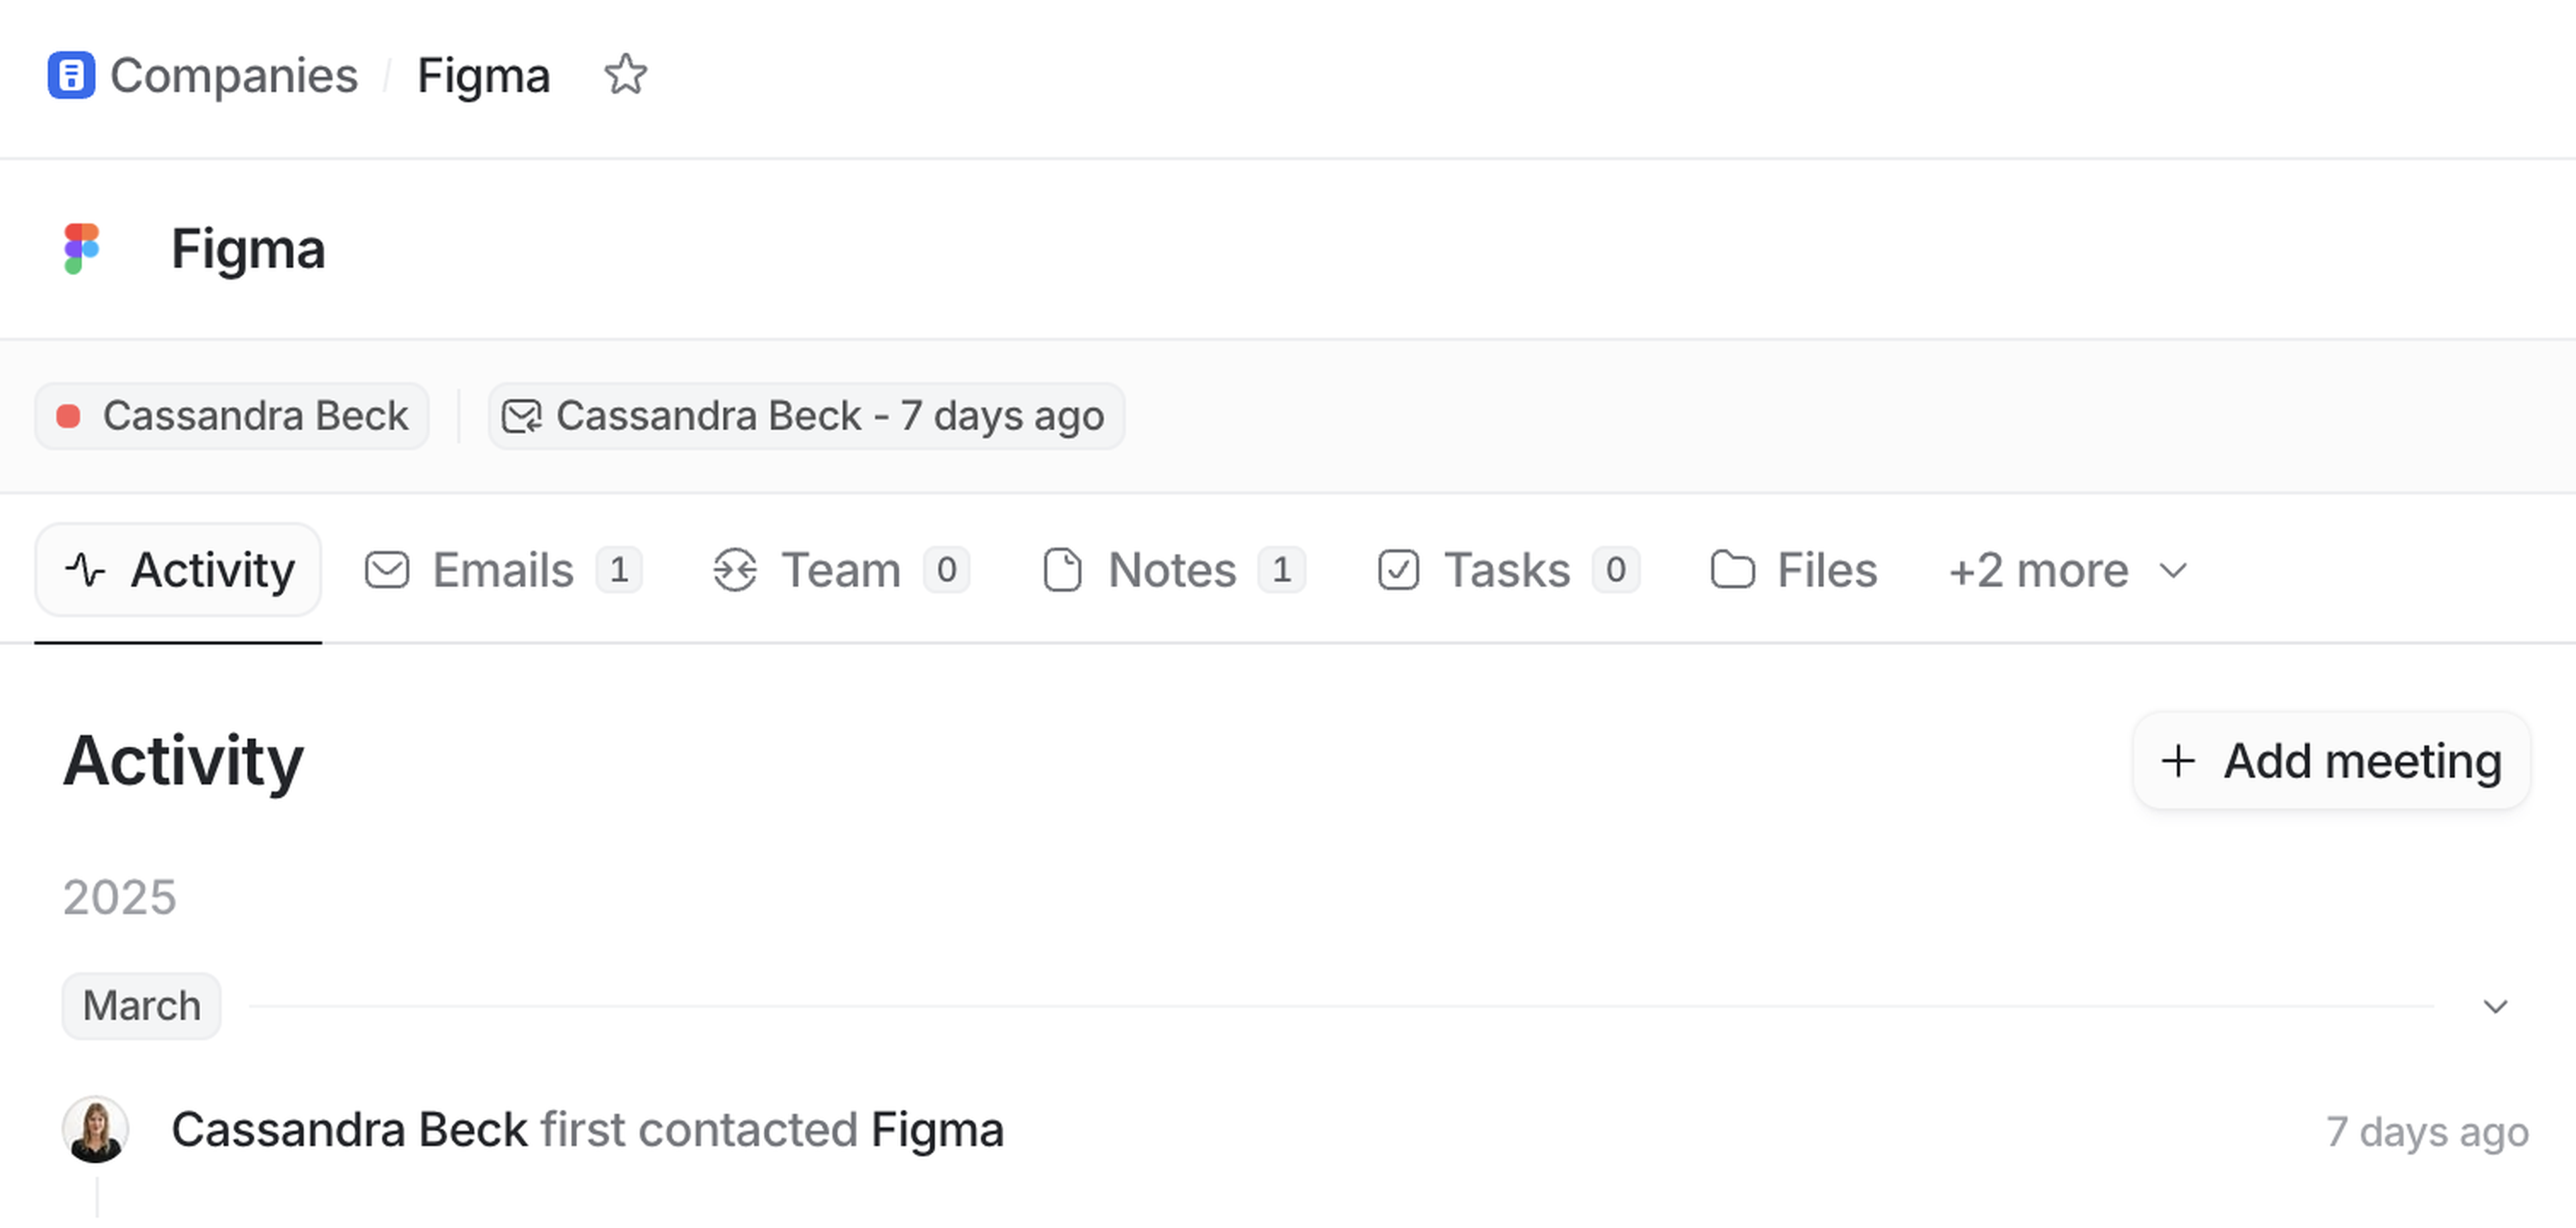Click the Cassandra Beck owner chip
The width and height of the screenshot is (2576, 1228).
click(x=233, y=416)
